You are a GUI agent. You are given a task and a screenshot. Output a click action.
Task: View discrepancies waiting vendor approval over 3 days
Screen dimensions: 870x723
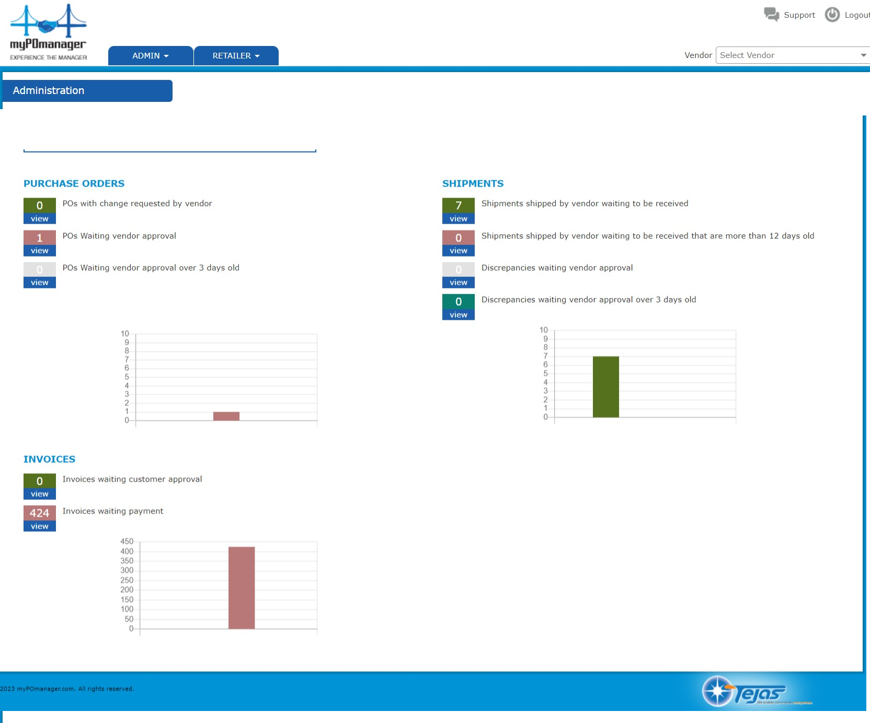(x=458, y=314)
